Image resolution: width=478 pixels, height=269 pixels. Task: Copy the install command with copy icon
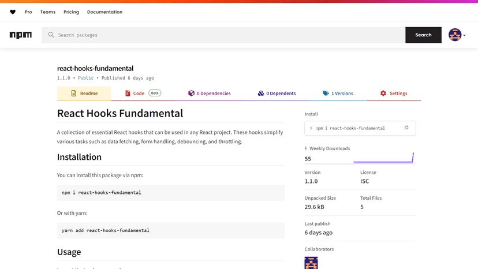point(406,128)
